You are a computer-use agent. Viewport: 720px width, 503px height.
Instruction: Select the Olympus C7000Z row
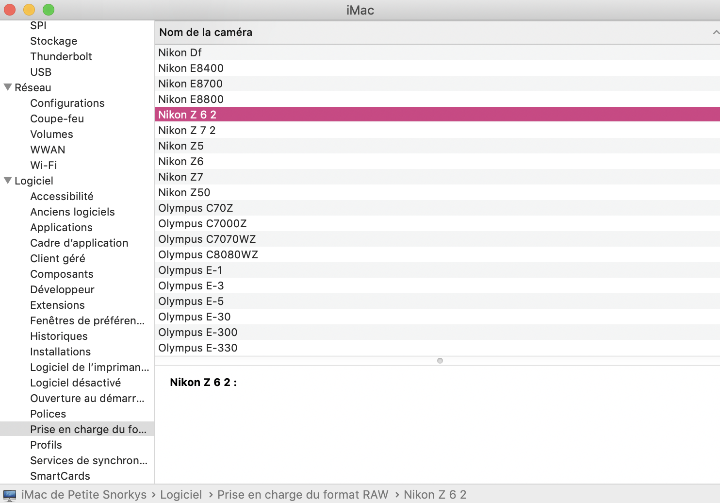click(438, 223)
